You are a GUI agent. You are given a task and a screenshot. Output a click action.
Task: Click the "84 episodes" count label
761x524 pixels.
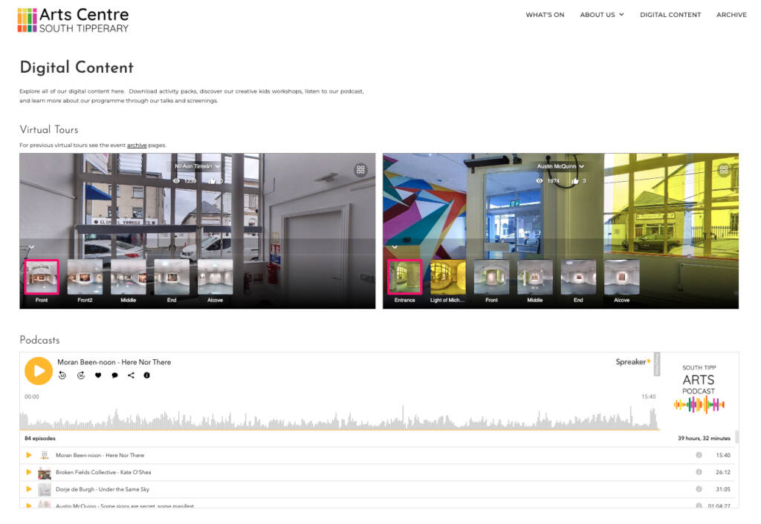pyautogui.click(x=40, y=438)
